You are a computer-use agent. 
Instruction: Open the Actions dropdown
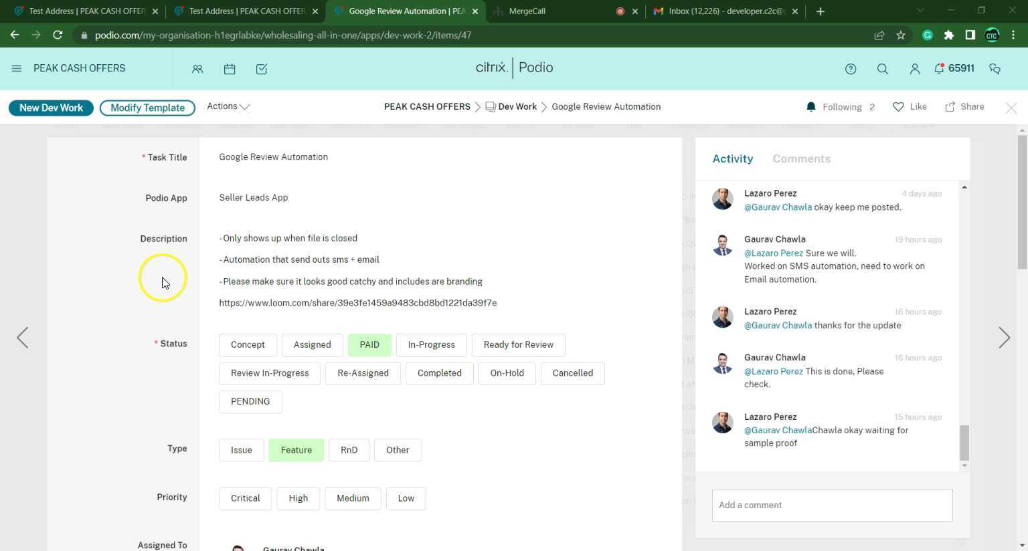click(227, 106)
